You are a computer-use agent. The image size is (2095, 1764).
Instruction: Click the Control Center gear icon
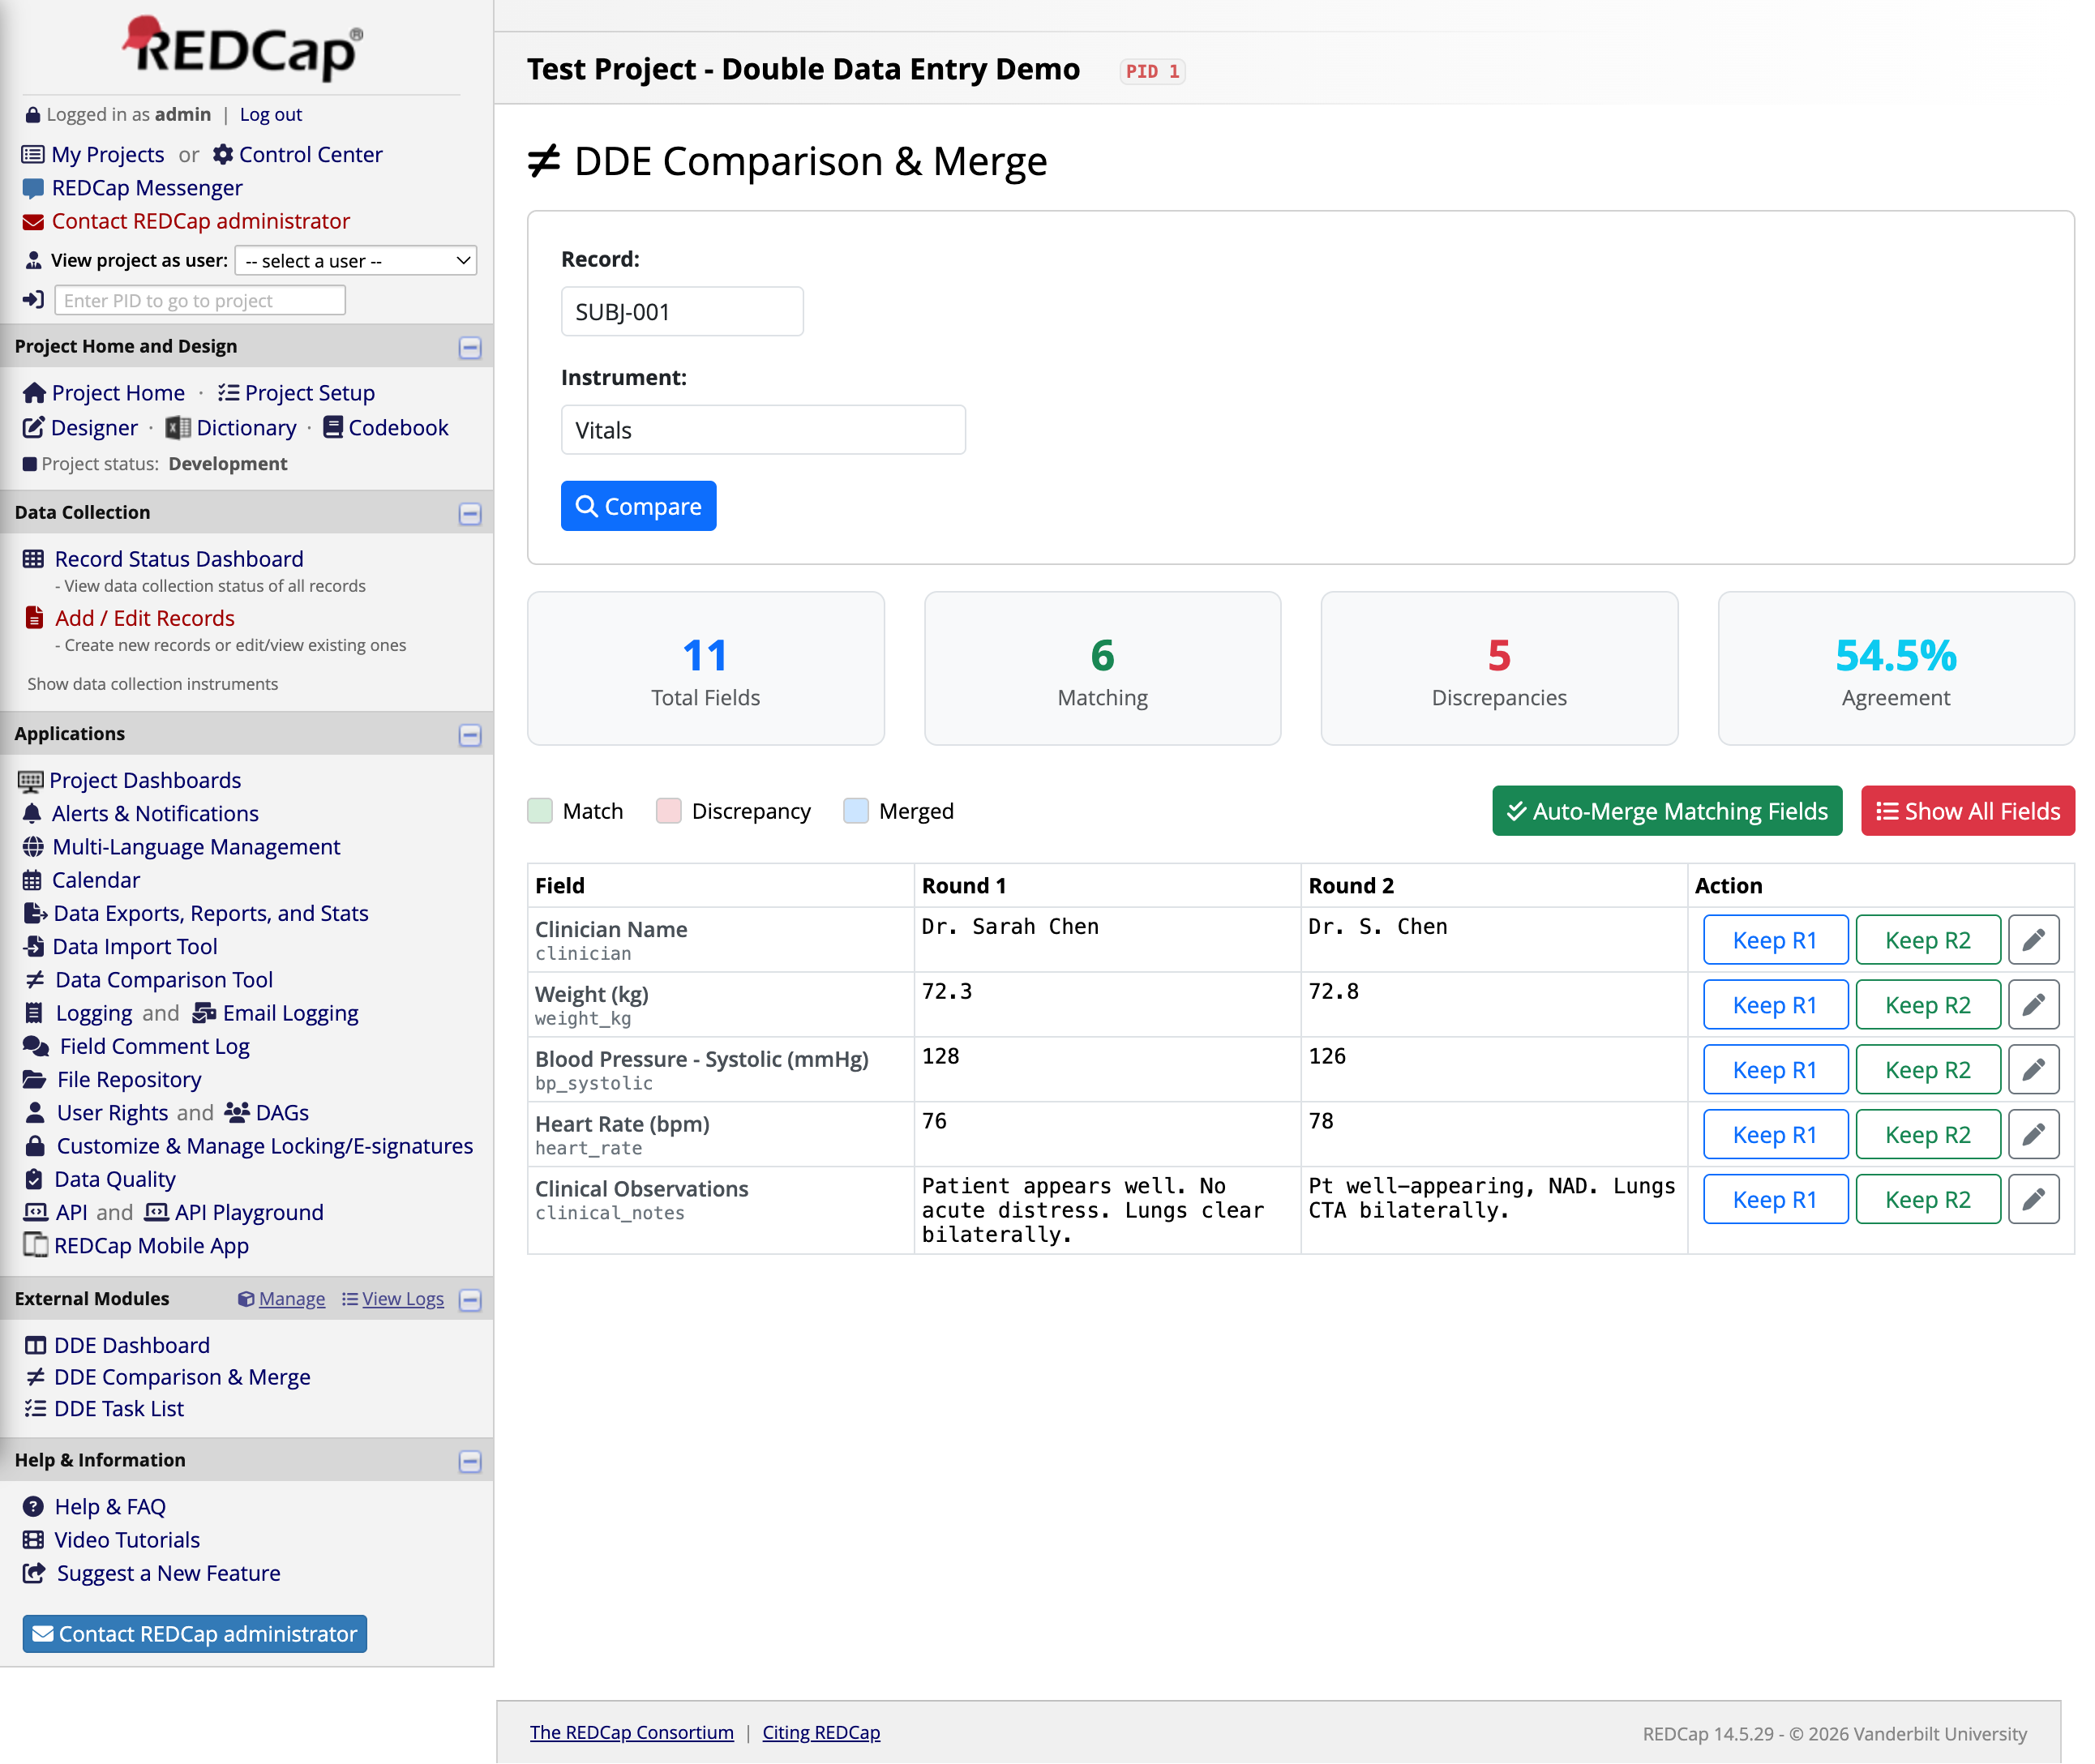[223, 154]
